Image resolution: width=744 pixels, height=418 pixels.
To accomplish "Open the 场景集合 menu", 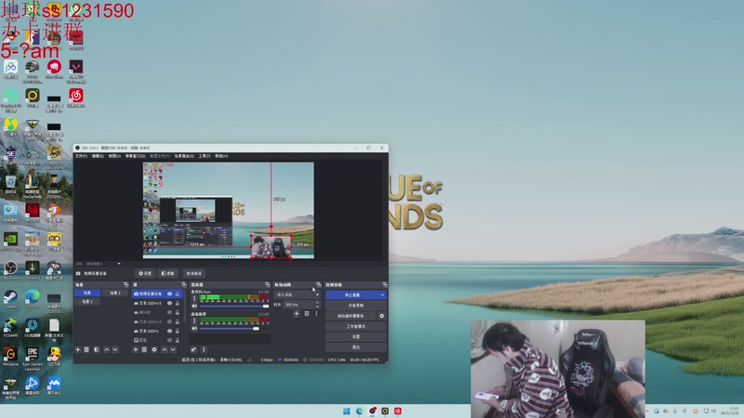I will tap(184, 156).
